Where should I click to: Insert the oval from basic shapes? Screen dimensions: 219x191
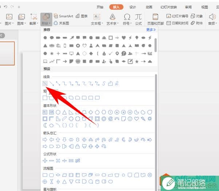[x=58, y=112]
